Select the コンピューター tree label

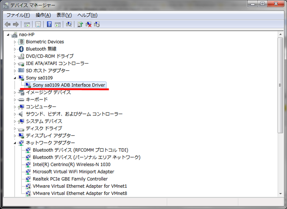click(41, 107)
